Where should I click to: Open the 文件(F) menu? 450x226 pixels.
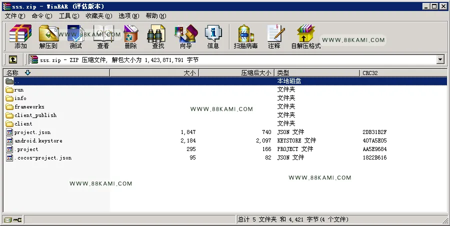pyautogui.click(x=15, y=16)
